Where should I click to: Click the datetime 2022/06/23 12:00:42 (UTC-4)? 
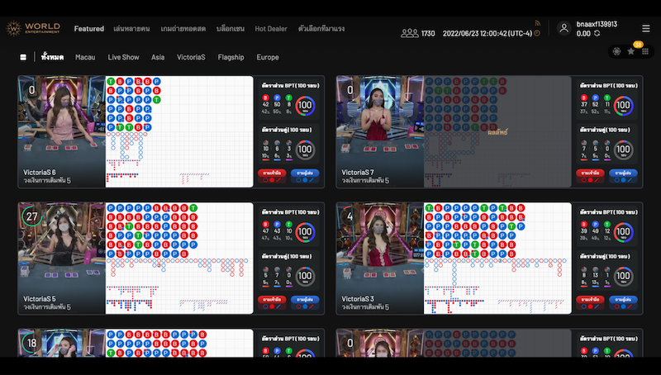click(487, 33)
